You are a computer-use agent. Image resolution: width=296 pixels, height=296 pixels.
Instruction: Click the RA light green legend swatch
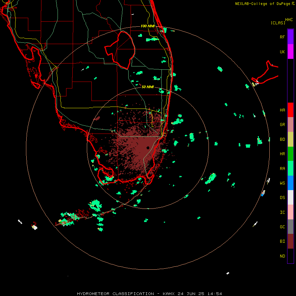290,168
